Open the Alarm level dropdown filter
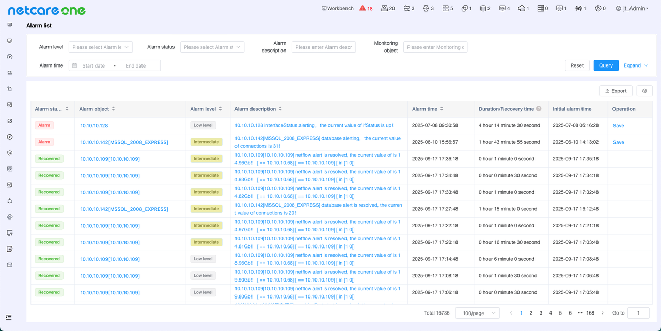The image size is (661, 331). pos(101,47)
